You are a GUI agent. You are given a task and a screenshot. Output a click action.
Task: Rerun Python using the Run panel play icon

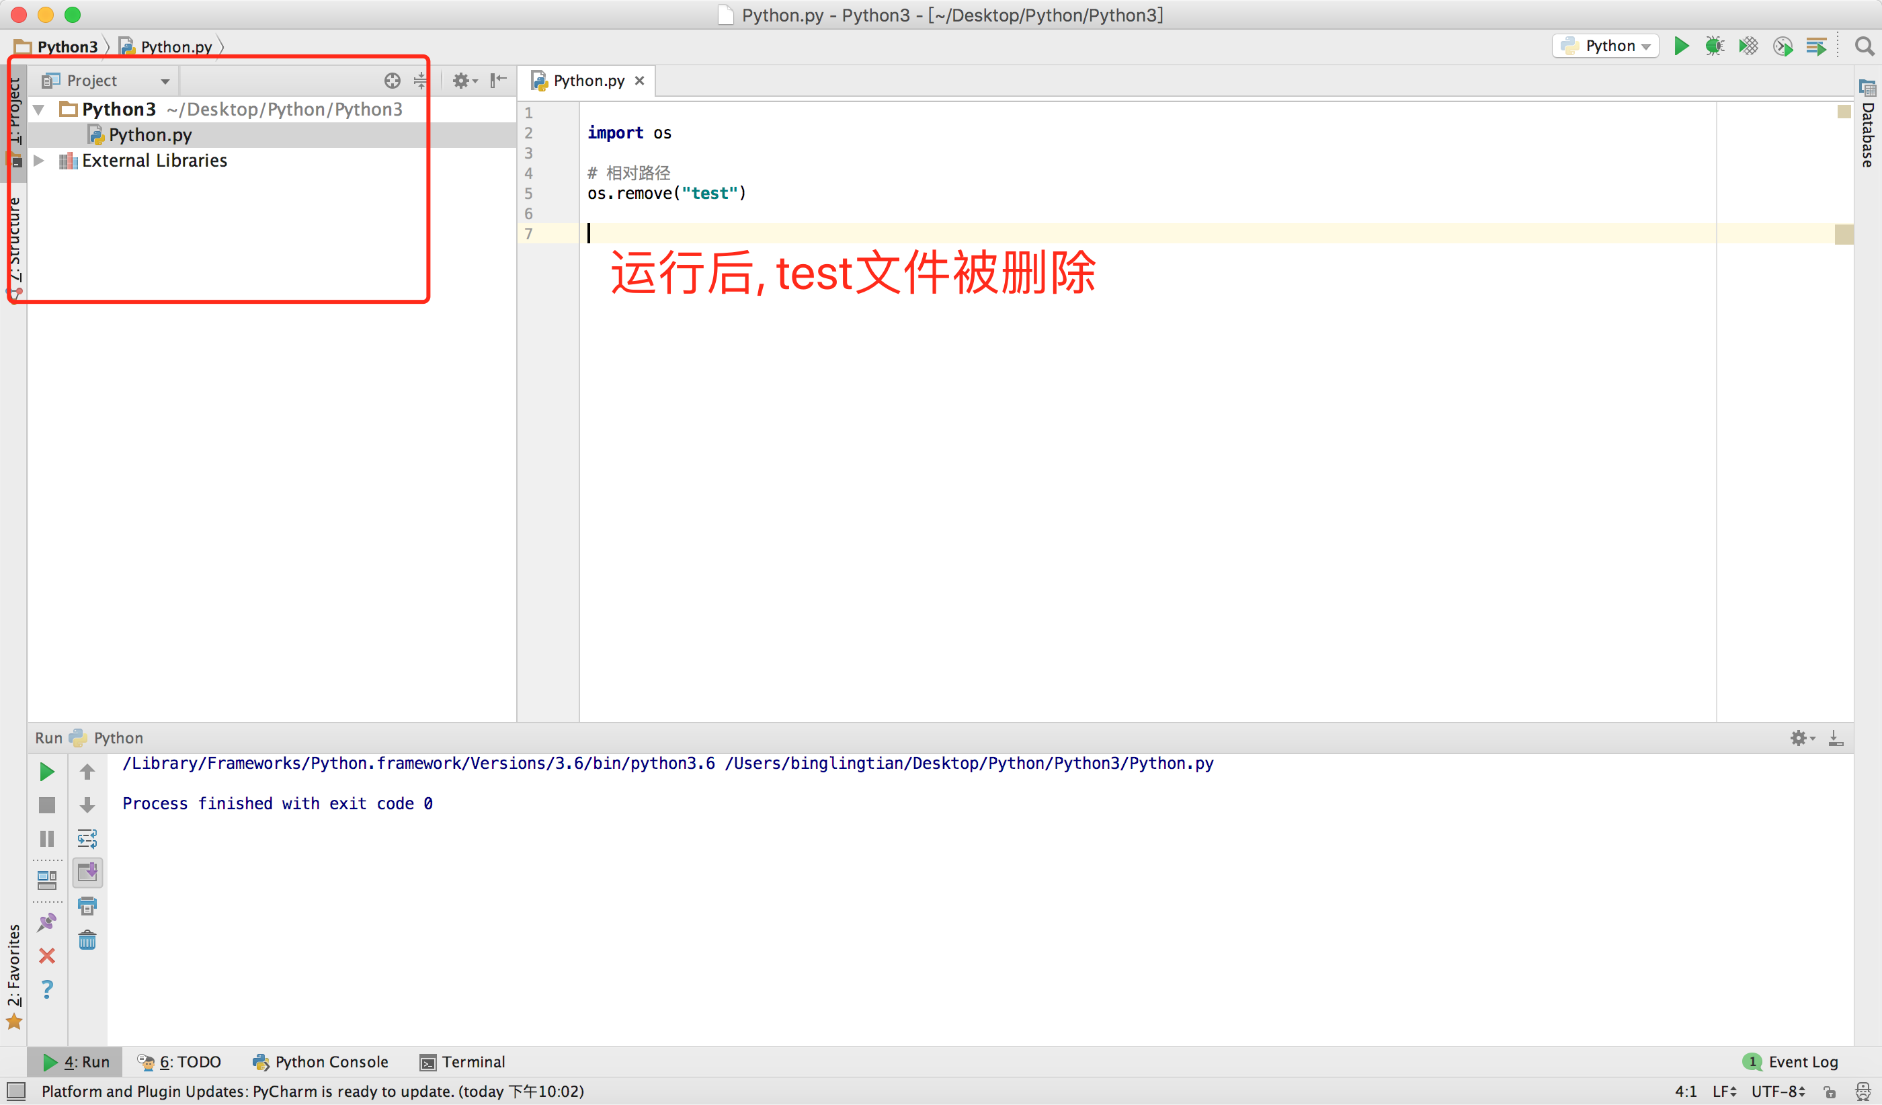pyautogui.click(x=47, y=772)
